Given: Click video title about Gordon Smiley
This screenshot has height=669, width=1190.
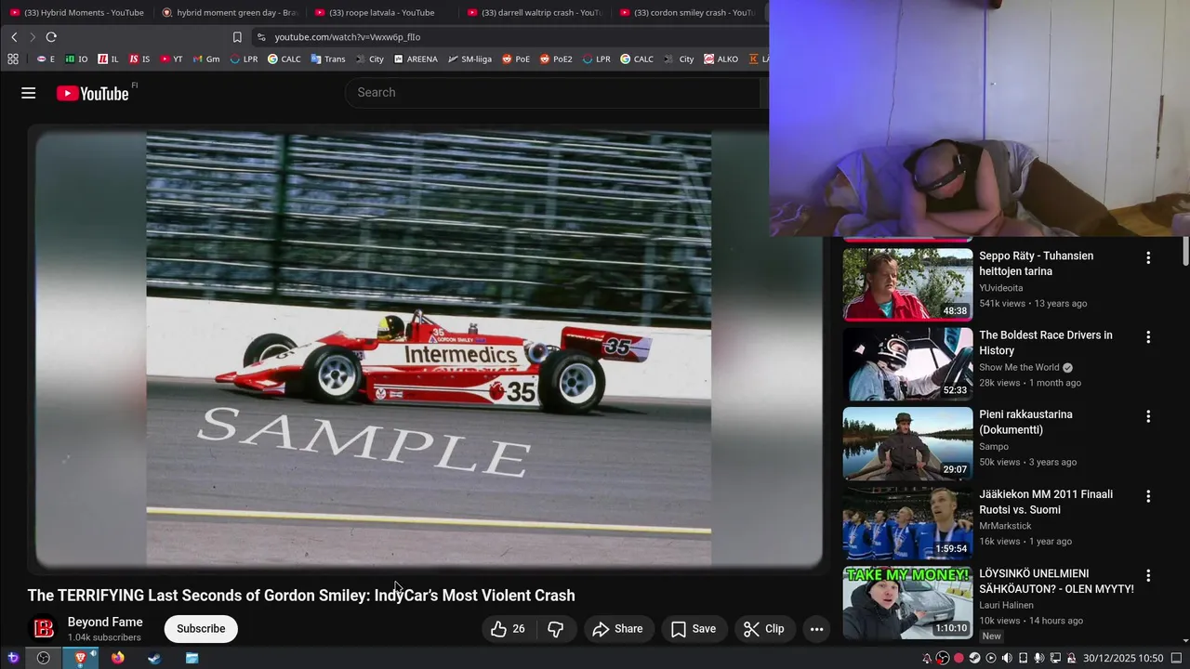Looking at the screenshot, I should point(301,596).
